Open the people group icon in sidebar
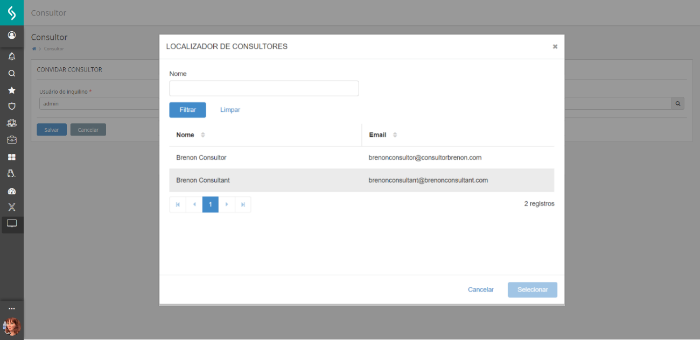Viewport: 700px width, 340px height. (x=12, y=123)
